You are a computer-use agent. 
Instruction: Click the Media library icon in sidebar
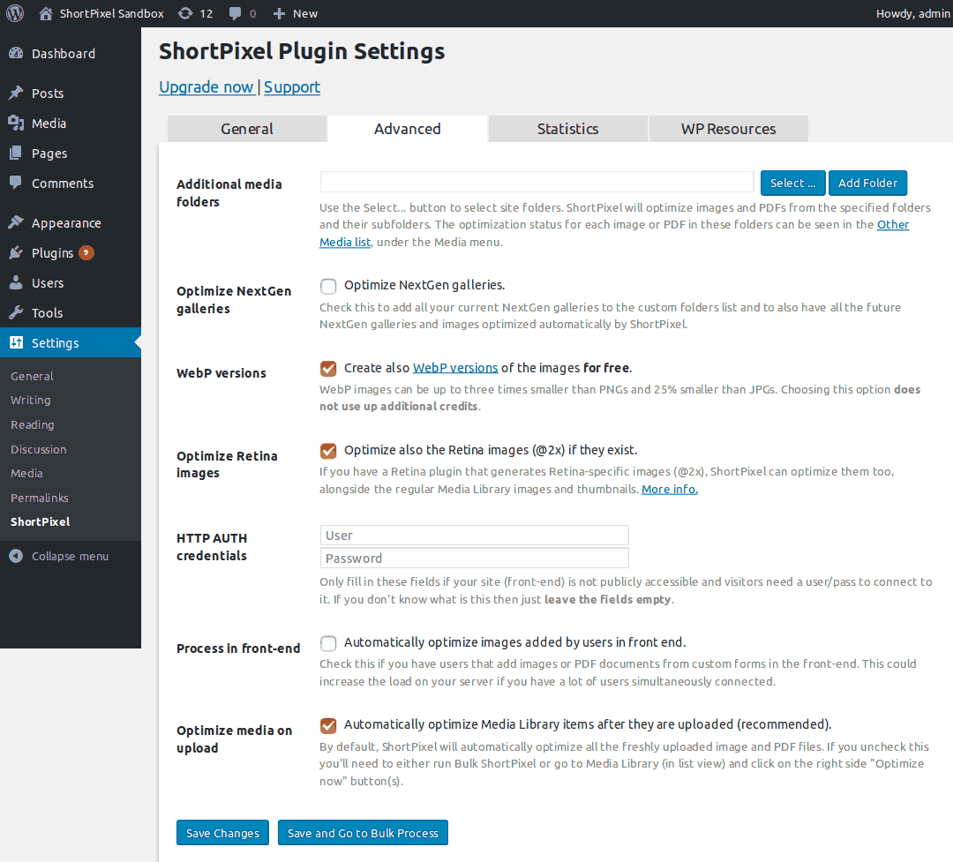pyautogui.click(x=16, y=124)
